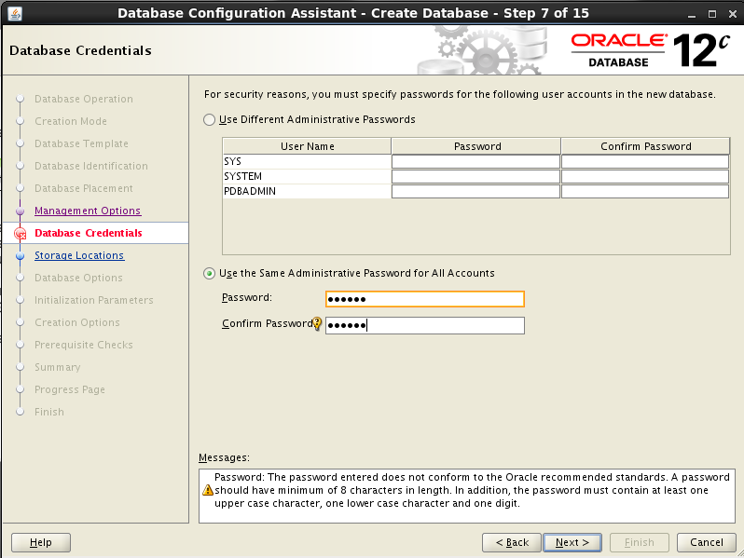Screen dimensions: 744x558
Task: Maximize the Database Configuration Assistant window
Action: (712, 14)
